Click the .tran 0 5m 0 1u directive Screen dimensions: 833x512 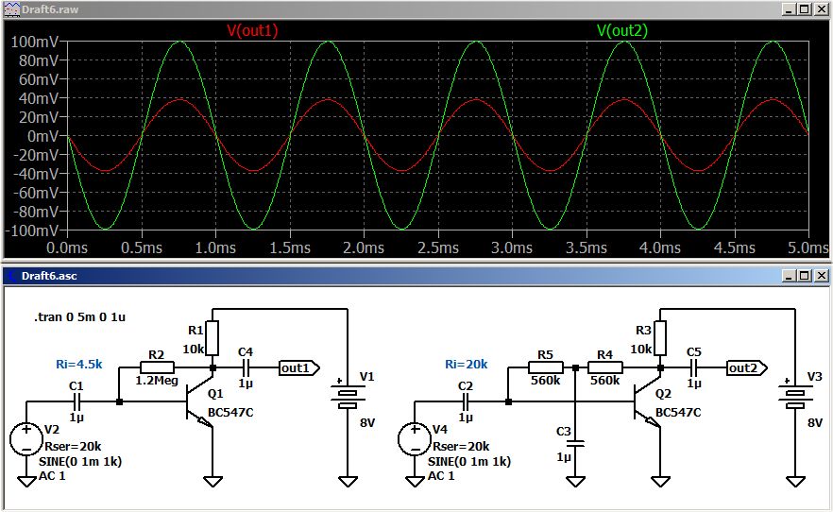pyautogui.click(x=80, y=317)
